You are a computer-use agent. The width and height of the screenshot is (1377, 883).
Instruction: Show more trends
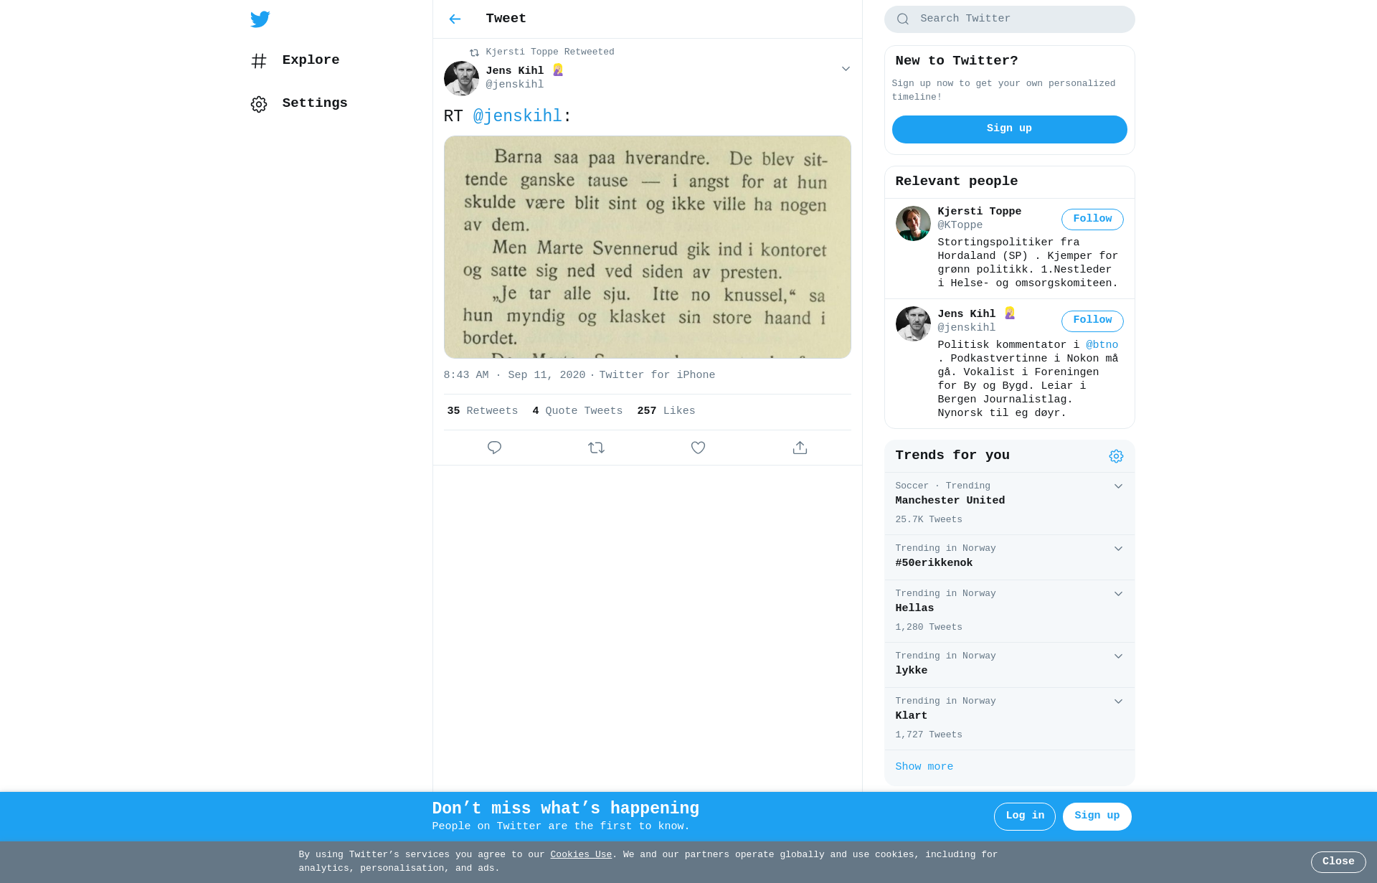924,767
